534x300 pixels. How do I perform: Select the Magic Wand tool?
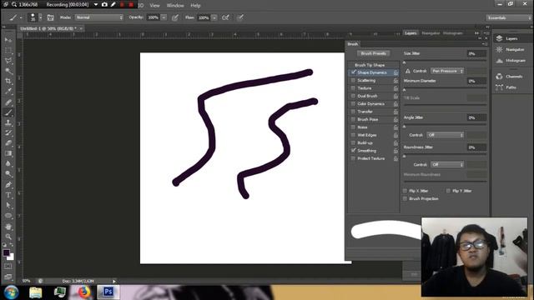(8, 71)
